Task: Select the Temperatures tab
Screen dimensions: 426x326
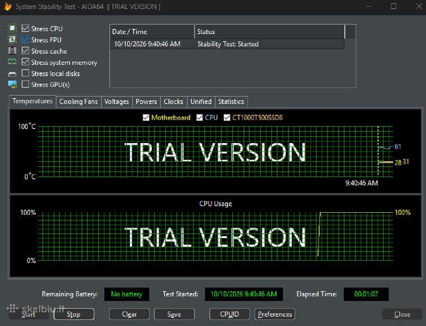Action: click(x=33, y=101)
